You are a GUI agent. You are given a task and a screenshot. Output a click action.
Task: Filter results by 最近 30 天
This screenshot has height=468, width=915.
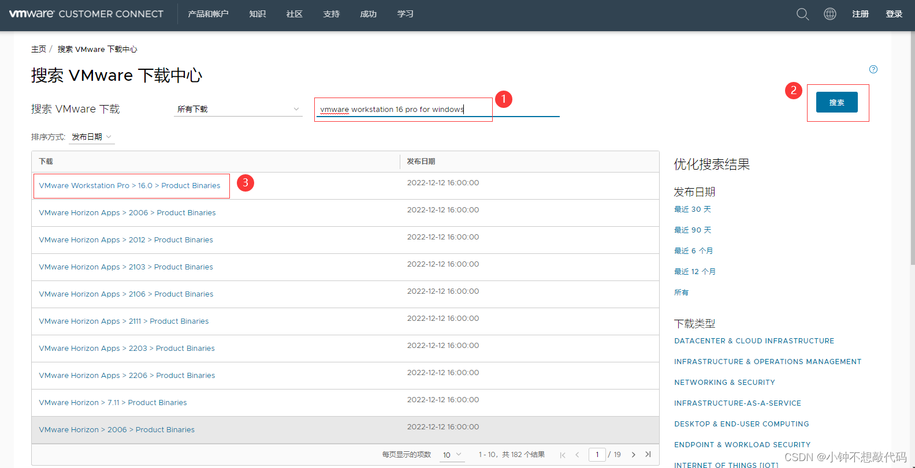(x=693, y=209)
